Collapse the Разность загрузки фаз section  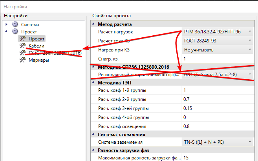click(94, 150)
